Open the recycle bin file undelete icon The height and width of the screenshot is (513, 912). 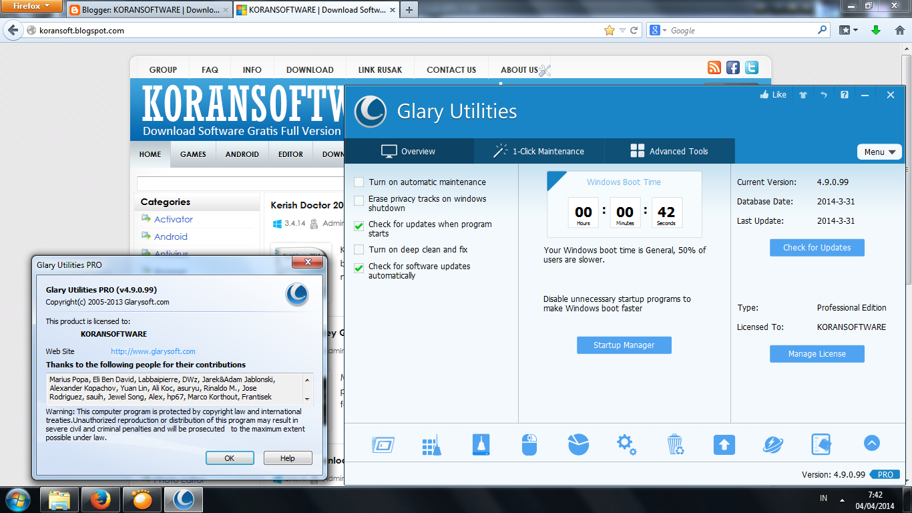pos(675,444)
